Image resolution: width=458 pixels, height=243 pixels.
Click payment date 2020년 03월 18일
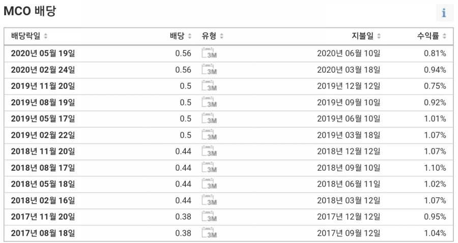point(349,70)
